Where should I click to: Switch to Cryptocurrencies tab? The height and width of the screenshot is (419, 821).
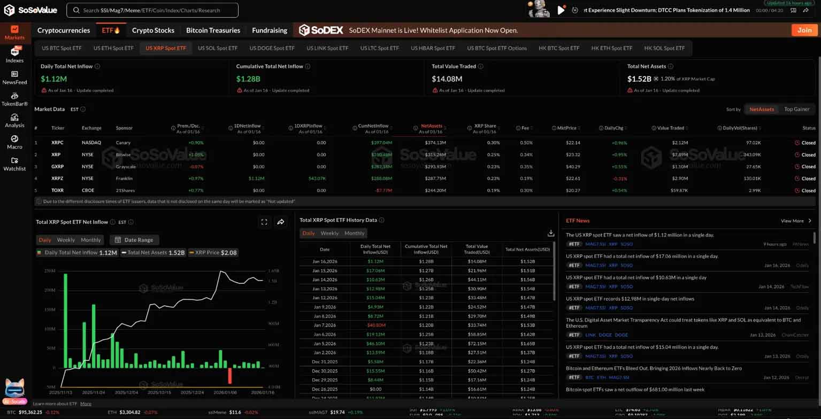(x=64, y=30)
